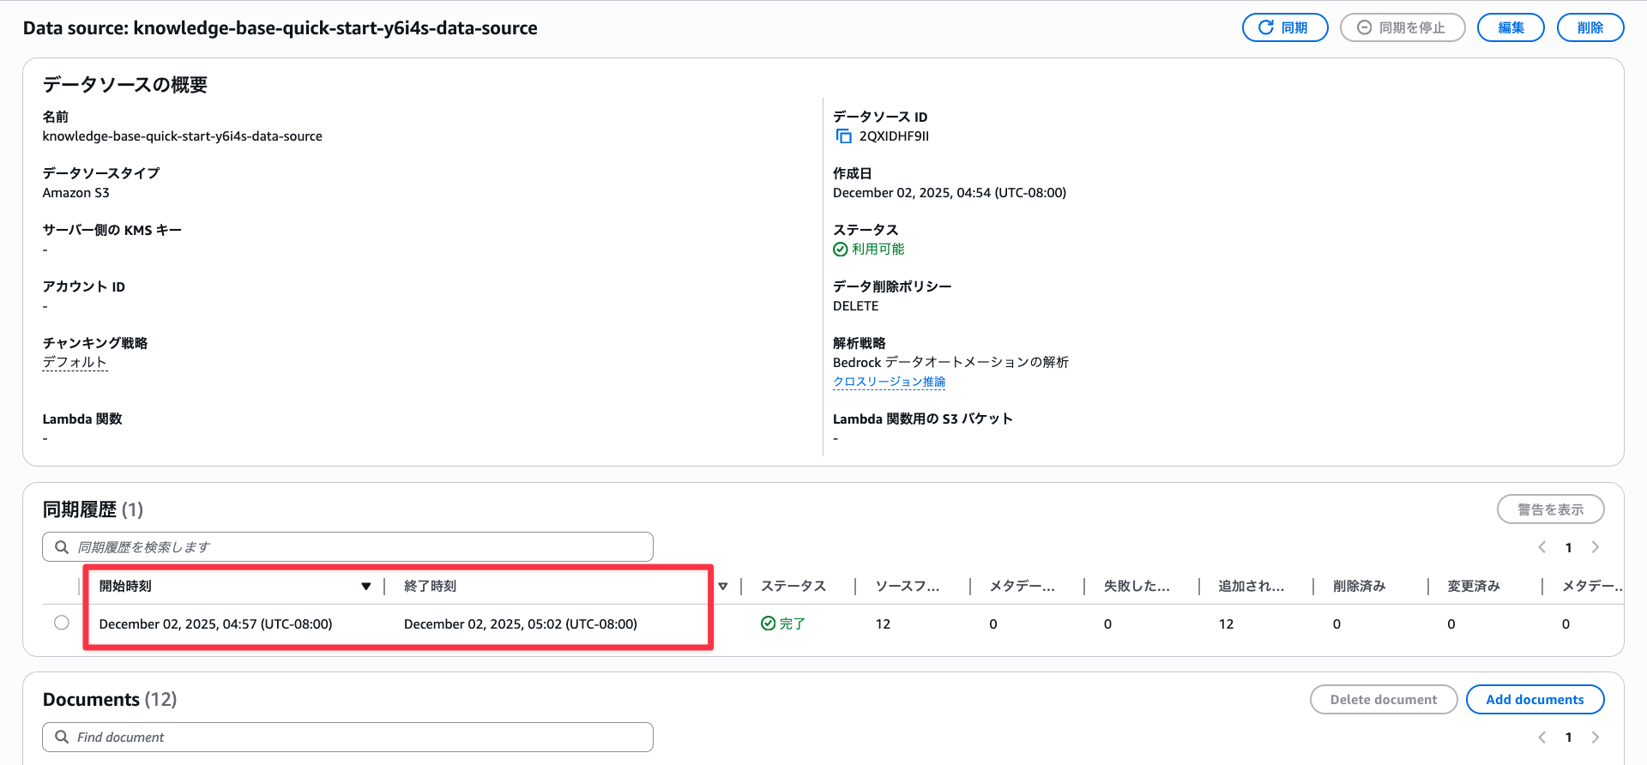Image resolution: width=1647 pixels, height=765 pixels.
Task: Click the Delete document button
Action: [x=1383, y=700]
